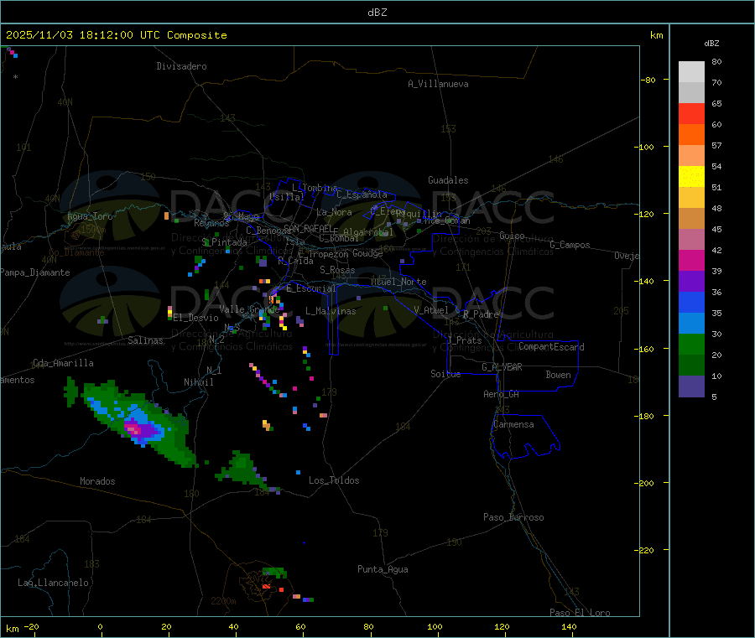Click the 'Atuel_Norte' label
This screenshot has width=755, height=638.
click(398, 282)
